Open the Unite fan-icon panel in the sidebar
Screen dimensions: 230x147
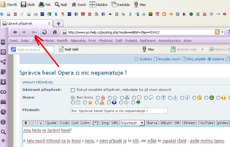(3, 62)
